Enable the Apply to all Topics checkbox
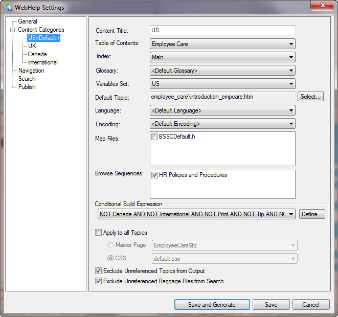 coord(98,233)
